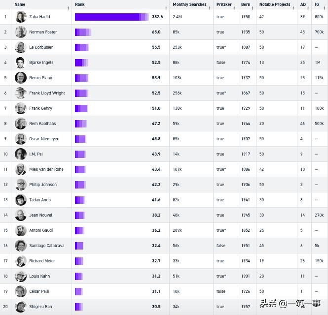Image resolution: width=328 pixels, height=315 pixels.
Task: Click the Frank Lloyd Wright name
Action: tap(47, 93)
